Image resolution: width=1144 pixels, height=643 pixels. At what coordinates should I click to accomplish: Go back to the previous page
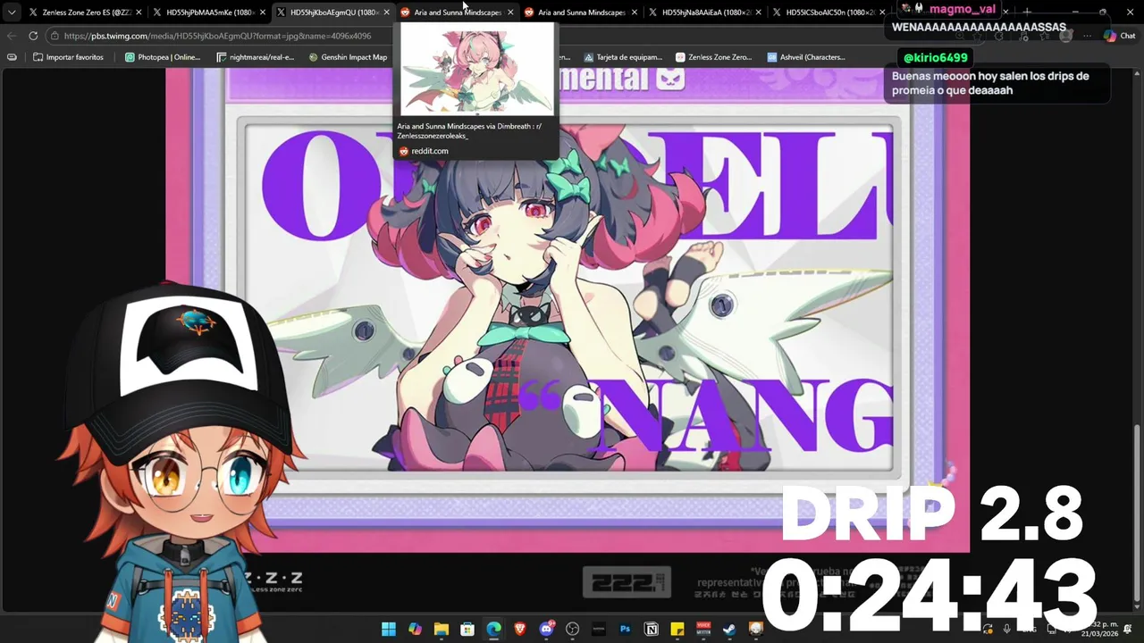pos(12,36)
